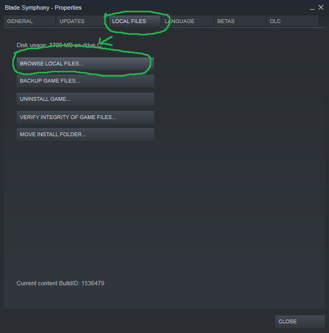
Task: Click Backup Game Files button
Action: coord(85,81)
